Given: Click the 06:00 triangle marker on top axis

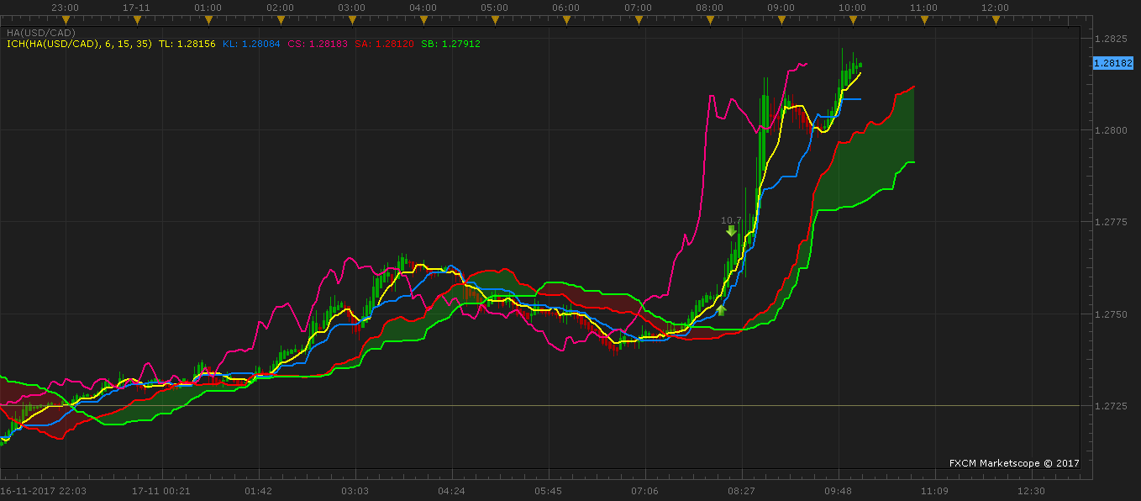Looking at the screenshot, I should click(x=566, y=19).
